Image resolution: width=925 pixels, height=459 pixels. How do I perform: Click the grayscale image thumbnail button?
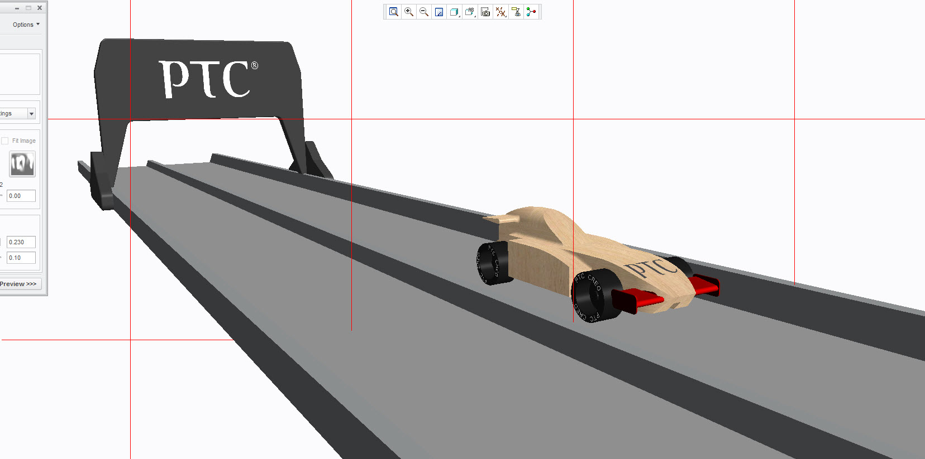22,164
